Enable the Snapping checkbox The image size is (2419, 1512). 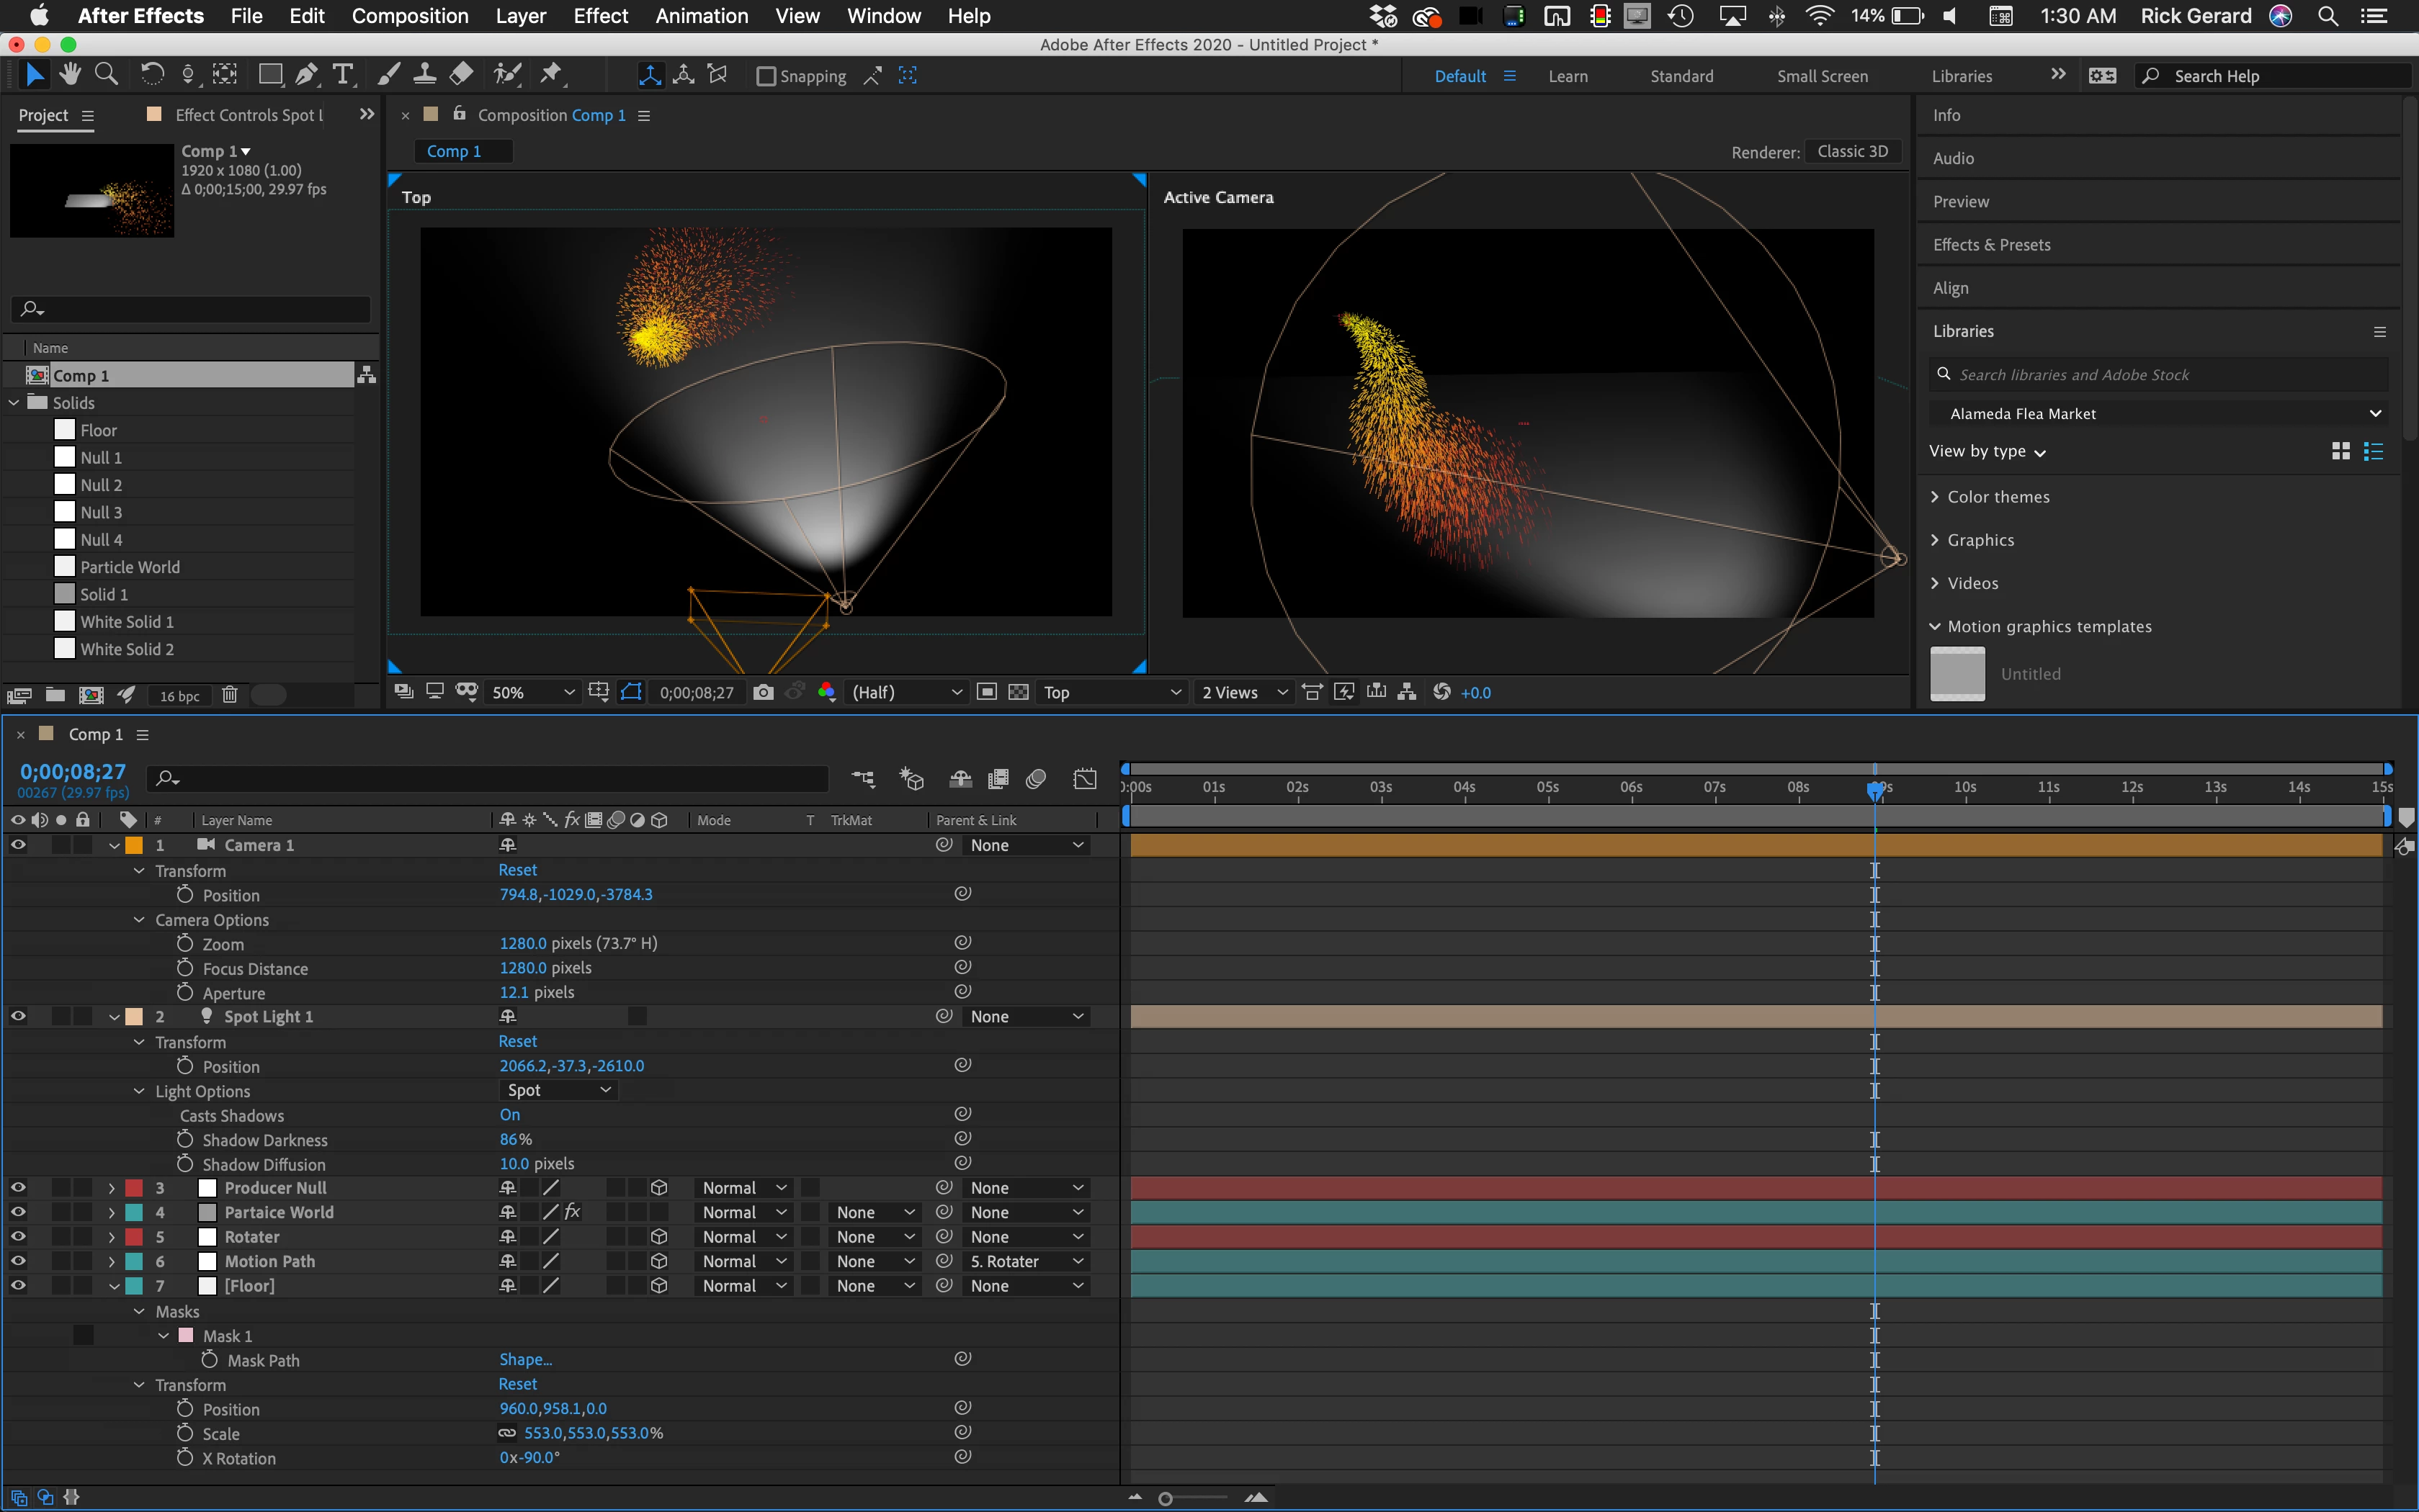[766, 76]
